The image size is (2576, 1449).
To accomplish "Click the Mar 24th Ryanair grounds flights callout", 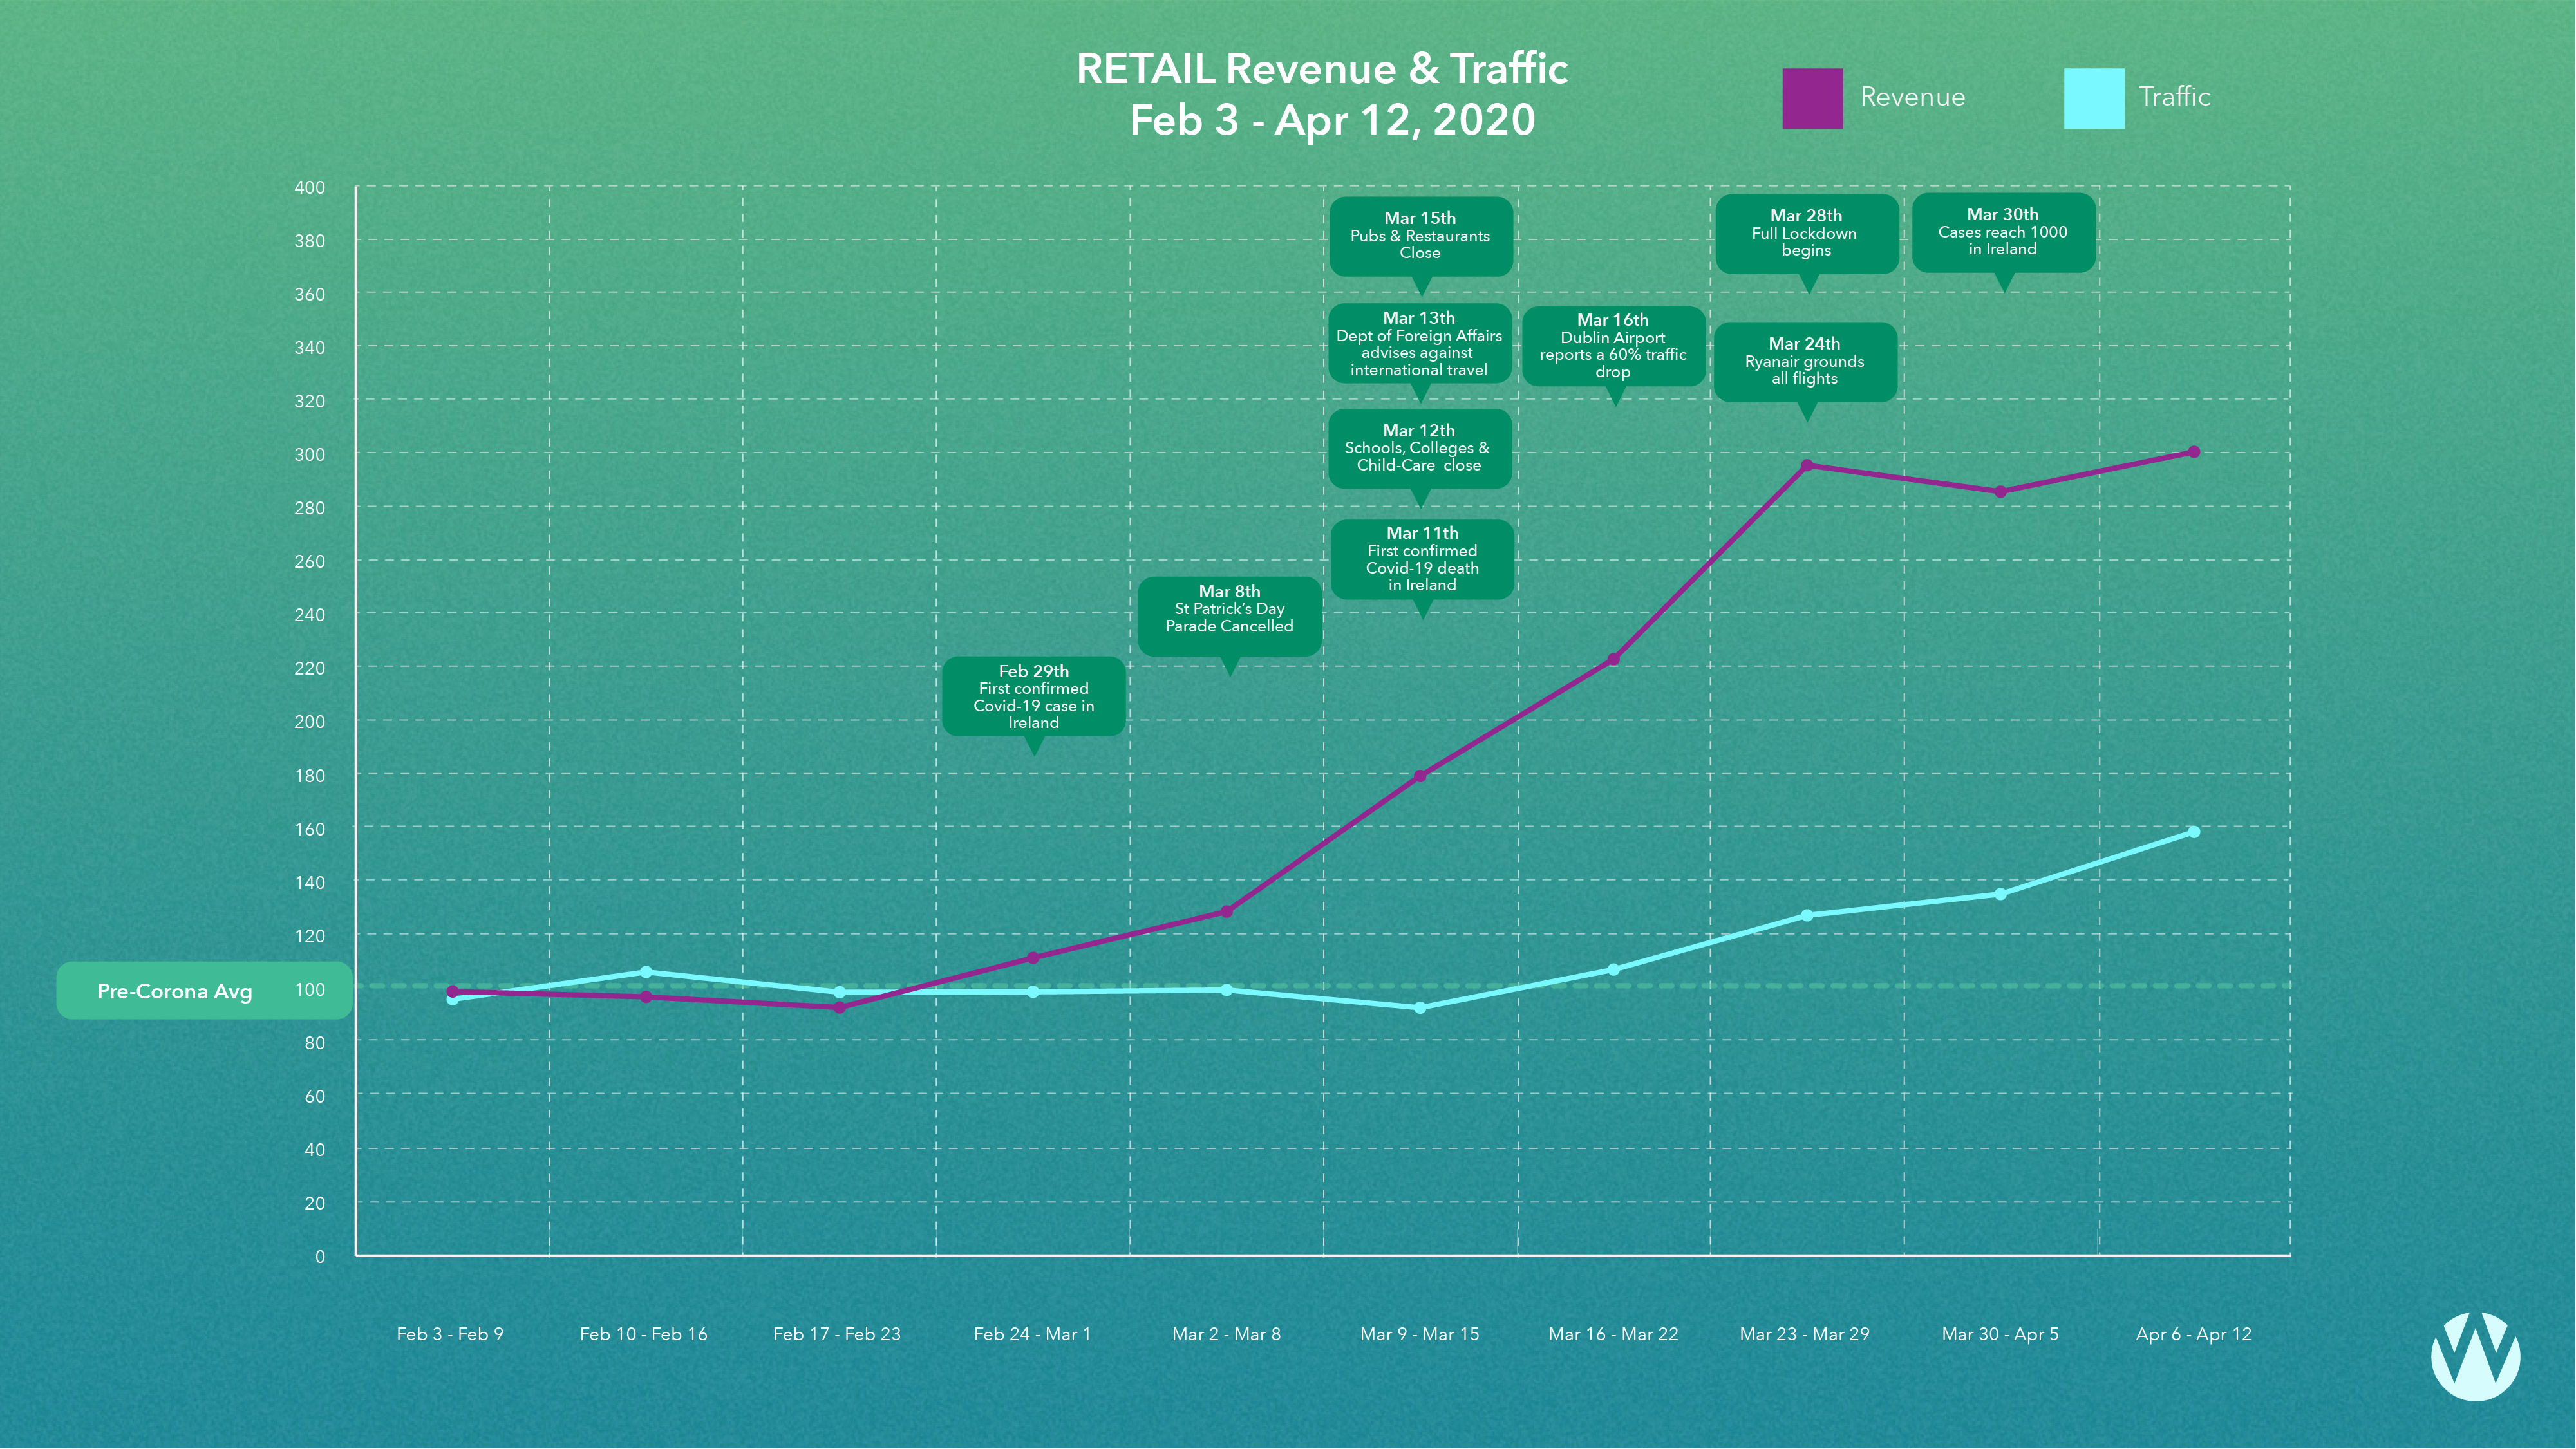I will pyautogui.click(x=1805, y=361).
